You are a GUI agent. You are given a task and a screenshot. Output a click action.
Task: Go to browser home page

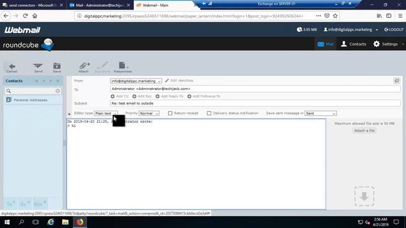point(35,16)
